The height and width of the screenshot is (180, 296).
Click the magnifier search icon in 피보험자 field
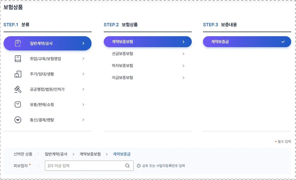click(x=127, y=166)
